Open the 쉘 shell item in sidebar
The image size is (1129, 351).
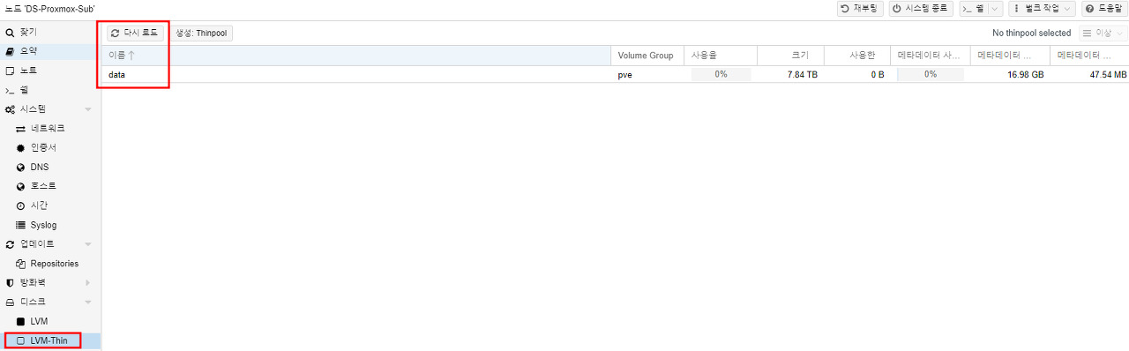(50, 90)
